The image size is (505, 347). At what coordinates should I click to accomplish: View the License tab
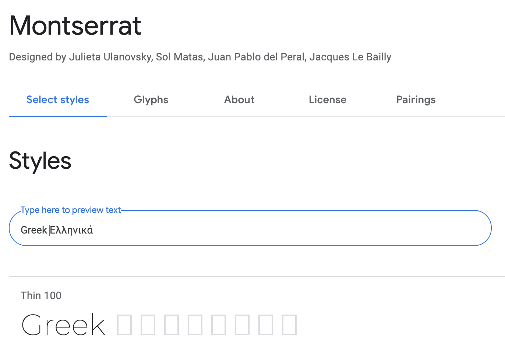pyautogui.click(x=327, y=99)
